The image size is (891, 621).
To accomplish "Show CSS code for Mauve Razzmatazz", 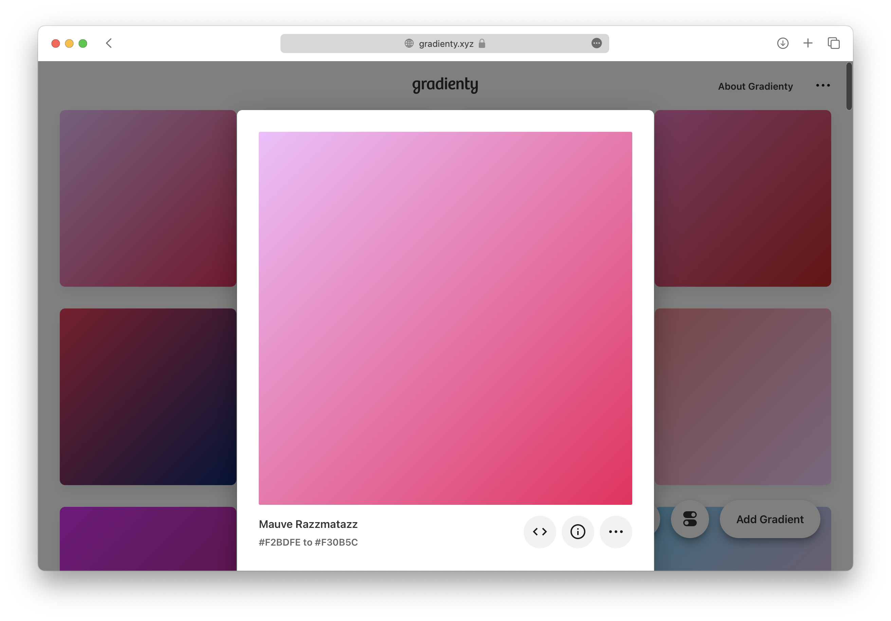I will coord(540,532).
